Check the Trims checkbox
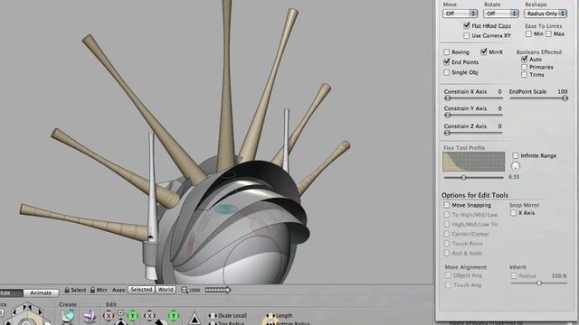This screenshot has height=325, width=579. coord(525,75)
